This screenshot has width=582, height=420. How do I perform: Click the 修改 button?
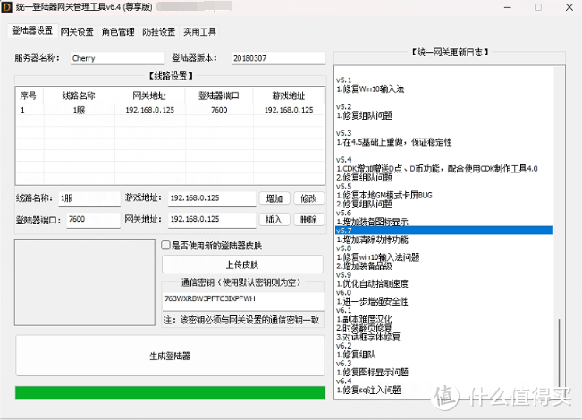pyautogui.click(x=308, y=198)
